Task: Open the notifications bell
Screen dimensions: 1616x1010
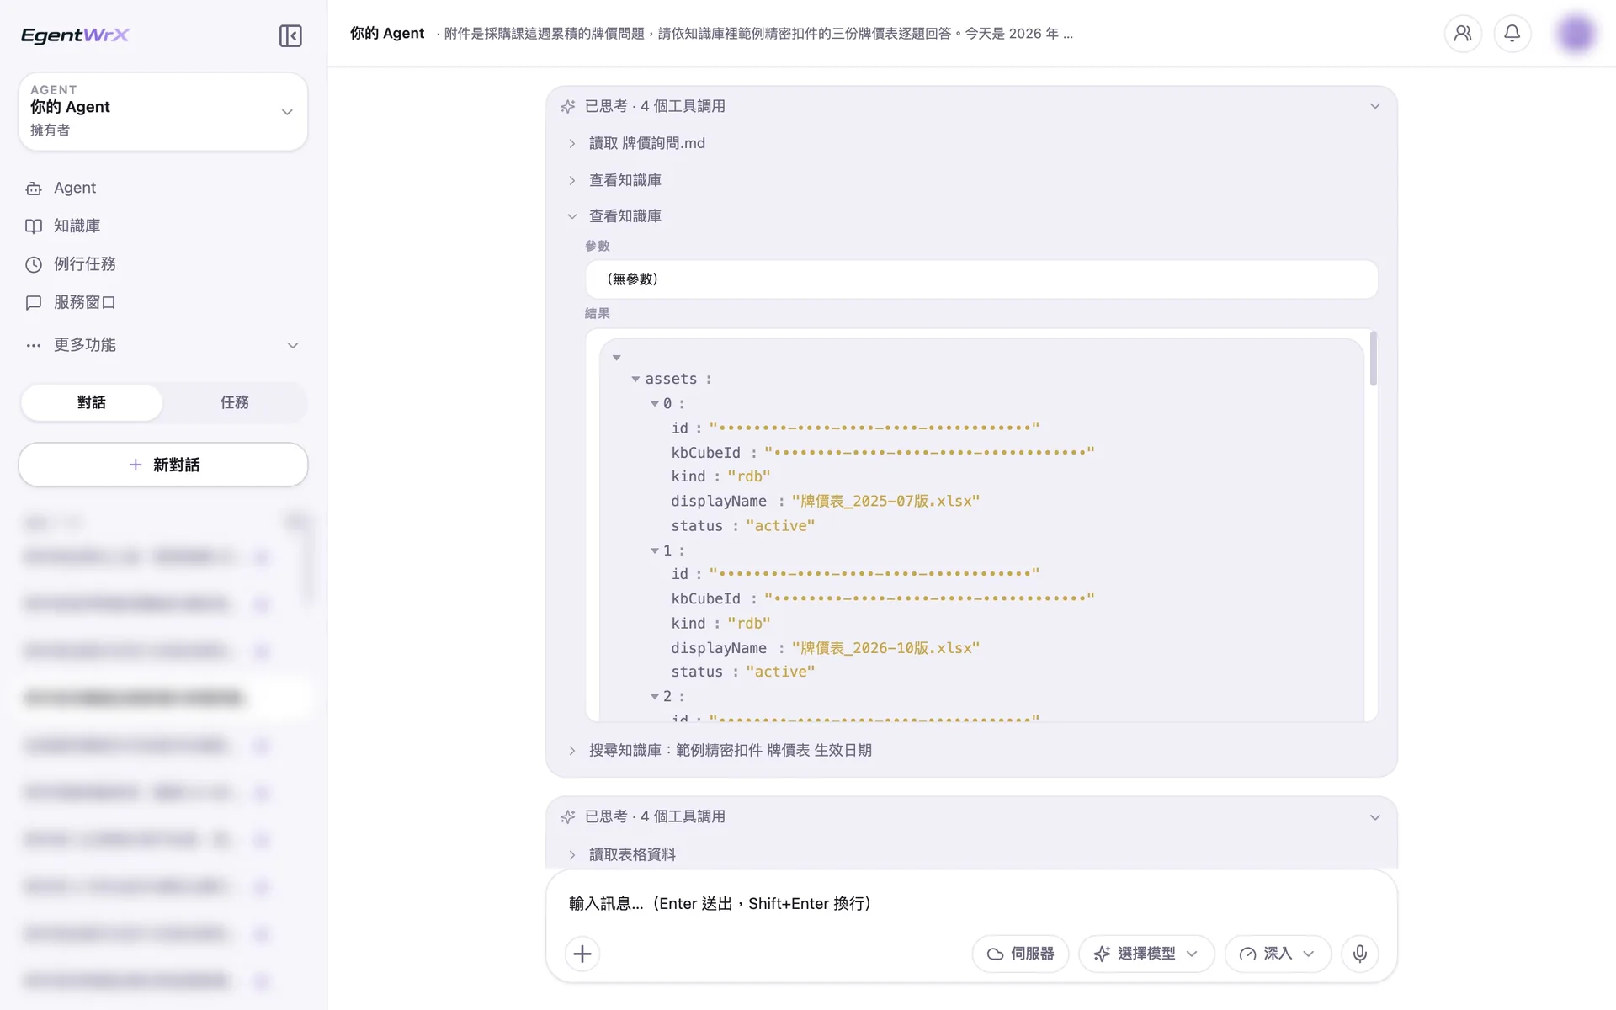Action: coord(1512,34)
